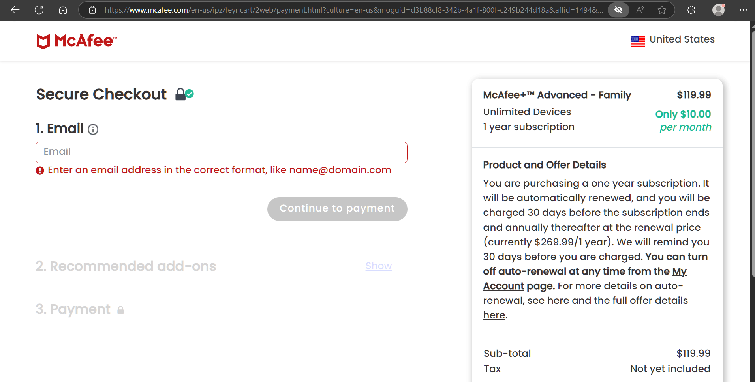Open full offer details here link

(494, 315)
